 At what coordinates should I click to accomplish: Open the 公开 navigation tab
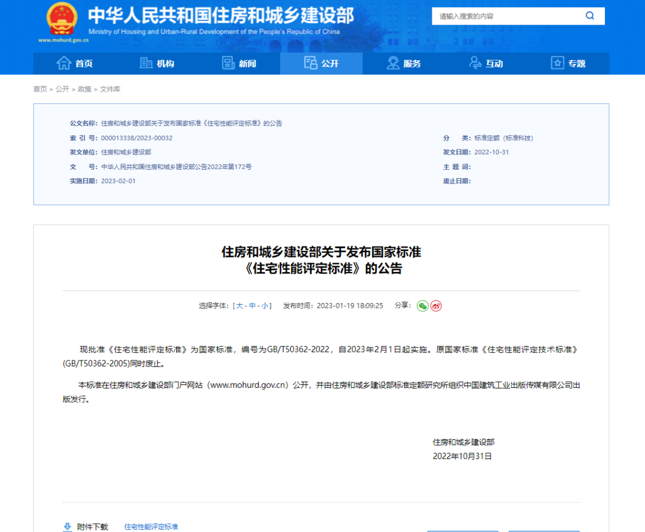(x=321, y=63)
